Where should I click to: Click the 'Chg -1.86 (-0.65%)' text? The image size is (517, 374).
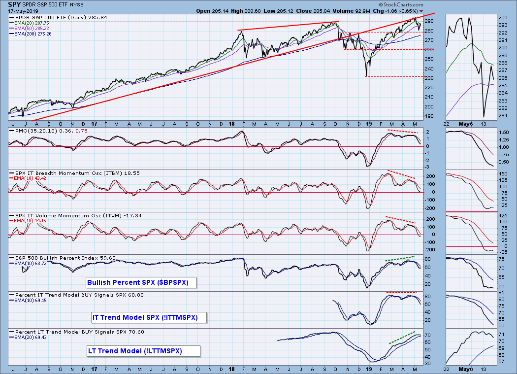tap(395, 11)
